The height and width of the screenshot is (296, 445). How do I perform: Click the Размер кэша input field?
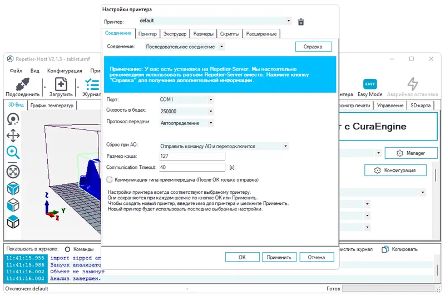pos(192,156)
